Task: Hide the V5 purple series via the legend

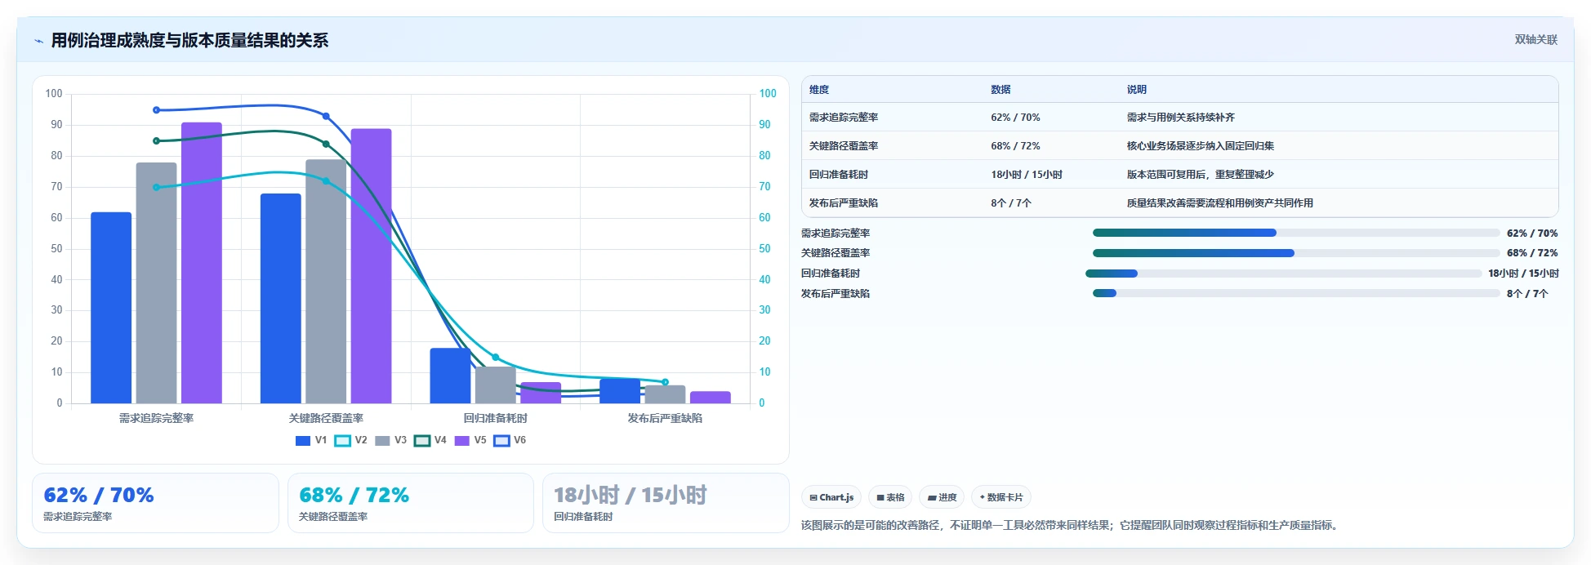Action: point(470,440)
